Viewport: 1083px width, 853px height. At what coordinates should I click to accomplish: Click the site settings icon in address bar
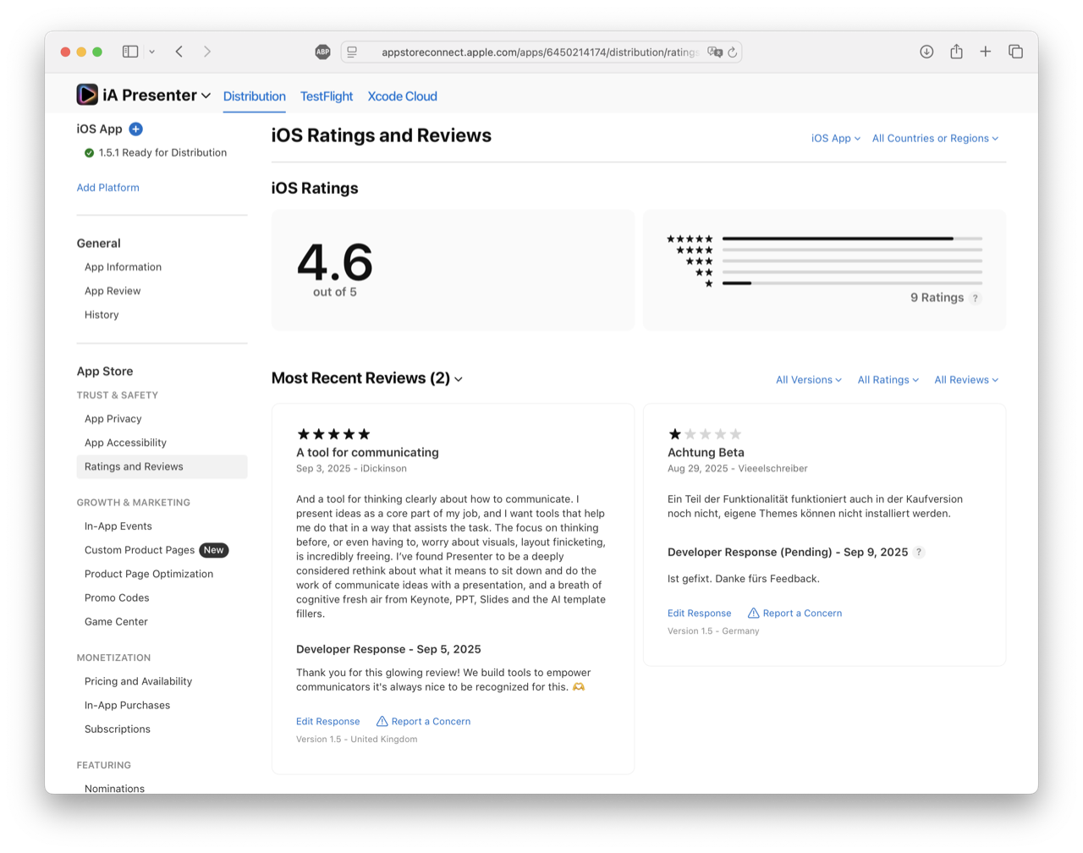(352, 52)
